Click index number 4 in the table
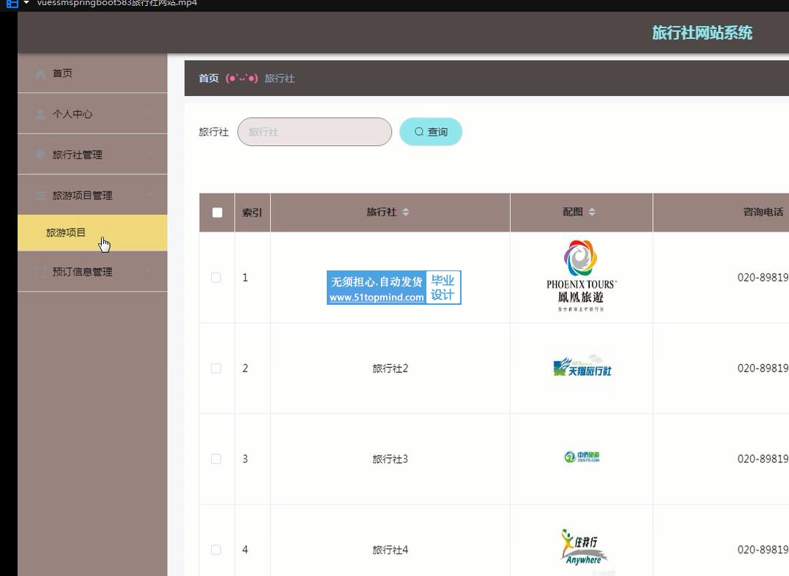This screenshot has height=576, width=789. (x=245, y=550)
